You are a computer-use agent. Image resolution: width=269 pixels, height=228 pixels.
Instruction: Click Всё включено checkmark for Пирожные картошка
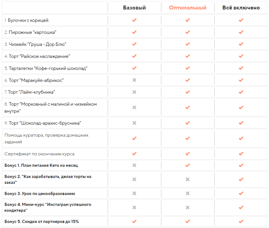click(241, 32)
